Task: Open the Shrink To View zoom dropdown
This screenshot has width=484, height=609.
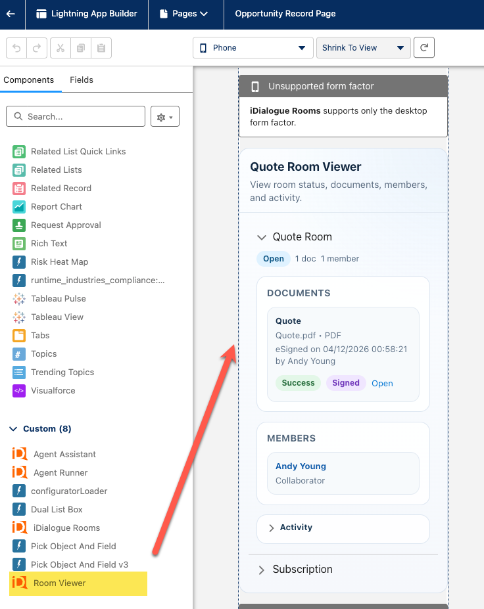Action: coord(364,48)
